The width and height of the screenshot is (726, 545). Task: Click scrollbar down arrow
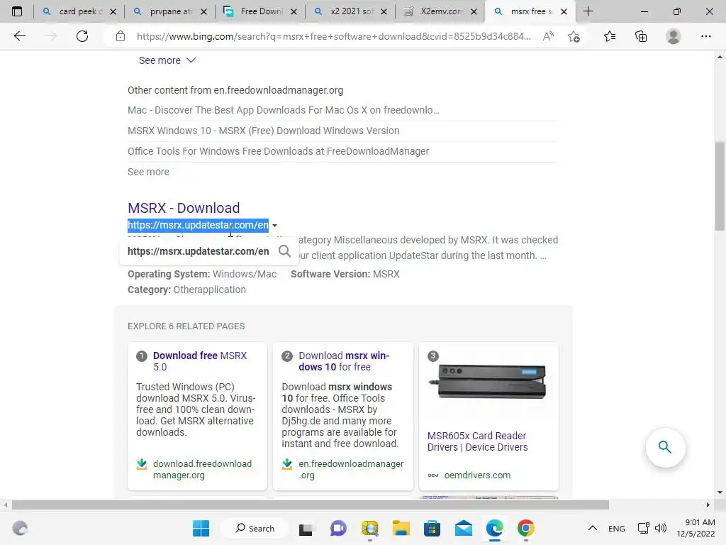(720, 492)
